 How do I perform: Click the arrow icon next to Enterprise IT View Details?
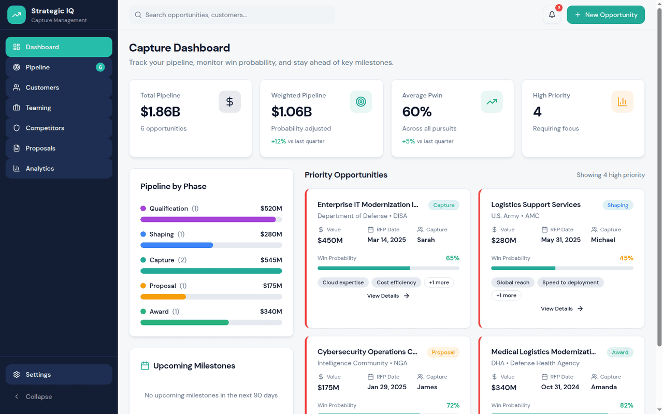(407, 296)
